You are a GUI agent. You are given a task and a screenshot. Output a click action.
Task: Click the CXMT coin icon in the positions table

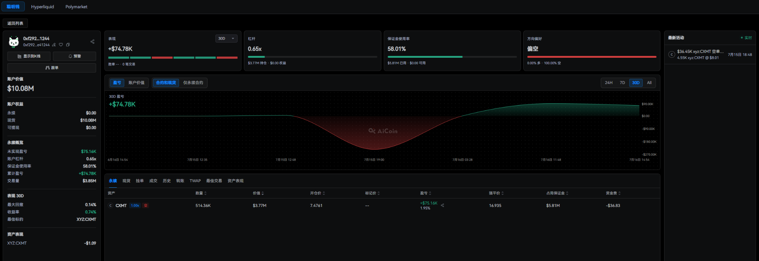coord(110,205)
